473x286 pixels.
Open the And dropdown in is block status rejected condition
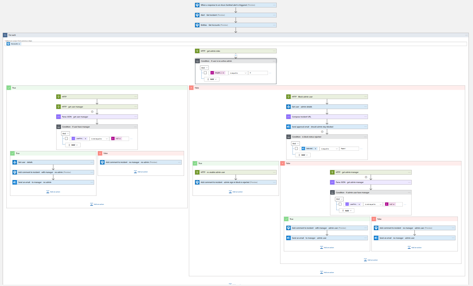(295, 143)
